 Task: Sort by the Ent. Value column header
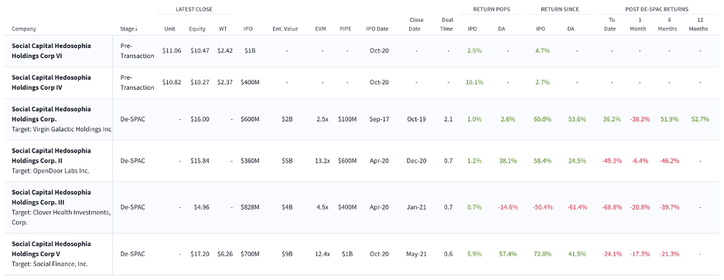pyautogui.click(x=285, y=29)
